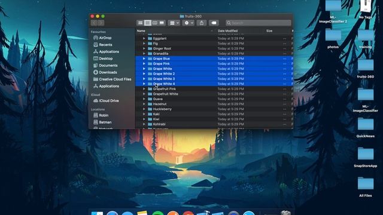Click the Edit Tags toolbar button

point(214,23)
